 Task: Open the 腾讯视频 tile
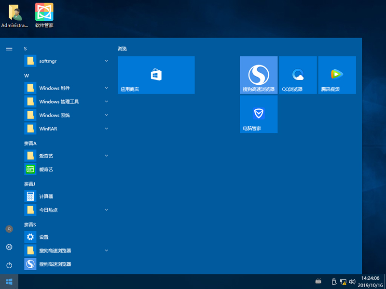pos(337,75)
